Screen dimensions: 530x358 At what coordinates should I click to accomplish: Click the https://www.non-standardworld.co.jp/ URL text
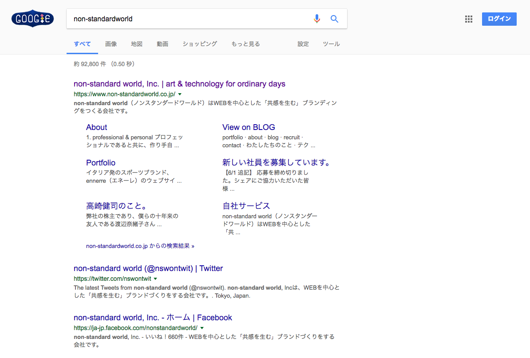(124, 94)
